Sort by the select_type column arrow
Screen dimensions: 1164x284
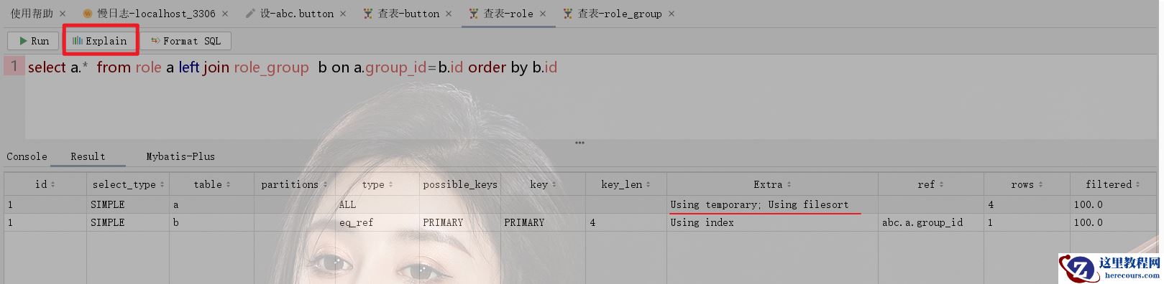pyautogui.click(x=161, y=184)
